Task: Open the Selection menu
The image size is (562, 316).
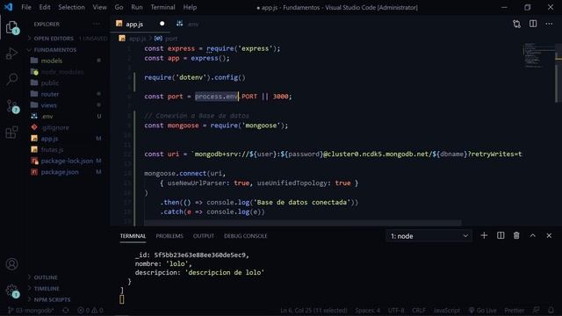Action: pos(71,7)
